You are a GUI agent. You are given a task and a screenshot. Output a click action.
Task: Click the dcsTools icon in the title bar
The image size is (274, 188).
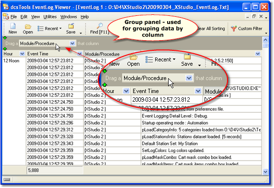click(6, 7)
